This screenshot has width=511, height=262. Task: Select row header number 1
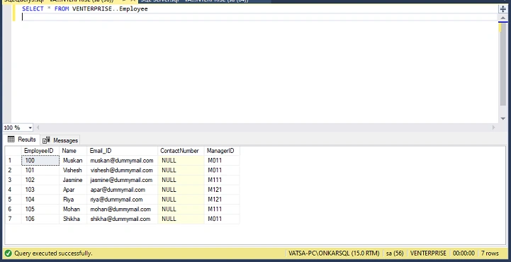(13, 161)
